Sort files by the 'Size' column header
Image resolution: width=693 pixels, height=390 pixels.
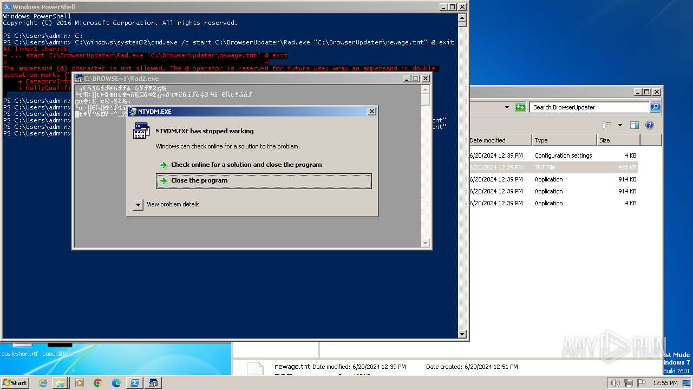click(x=618, y=140)
